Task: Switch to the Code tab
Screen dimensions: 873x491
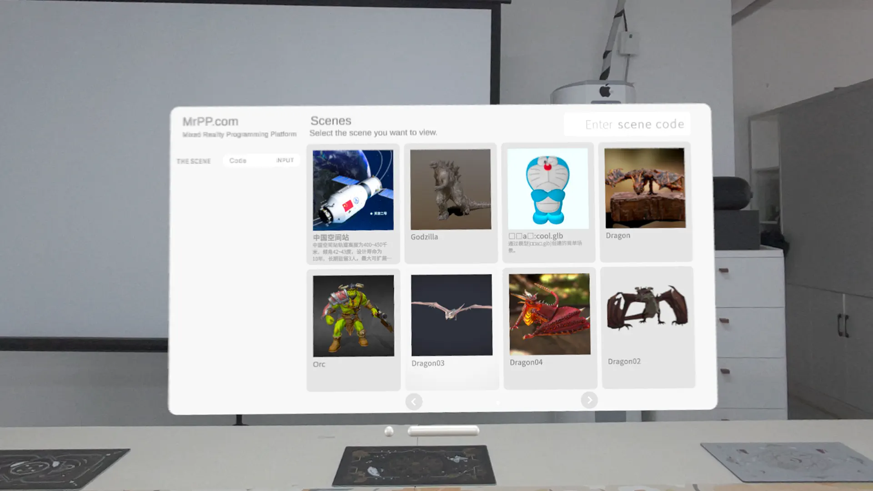Action: point(238,160)
